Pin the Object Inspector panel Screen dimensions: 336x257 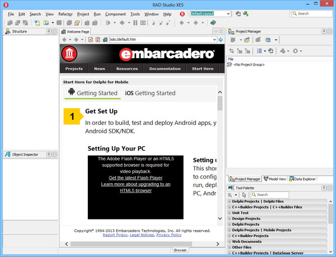[x=49, y=153]
